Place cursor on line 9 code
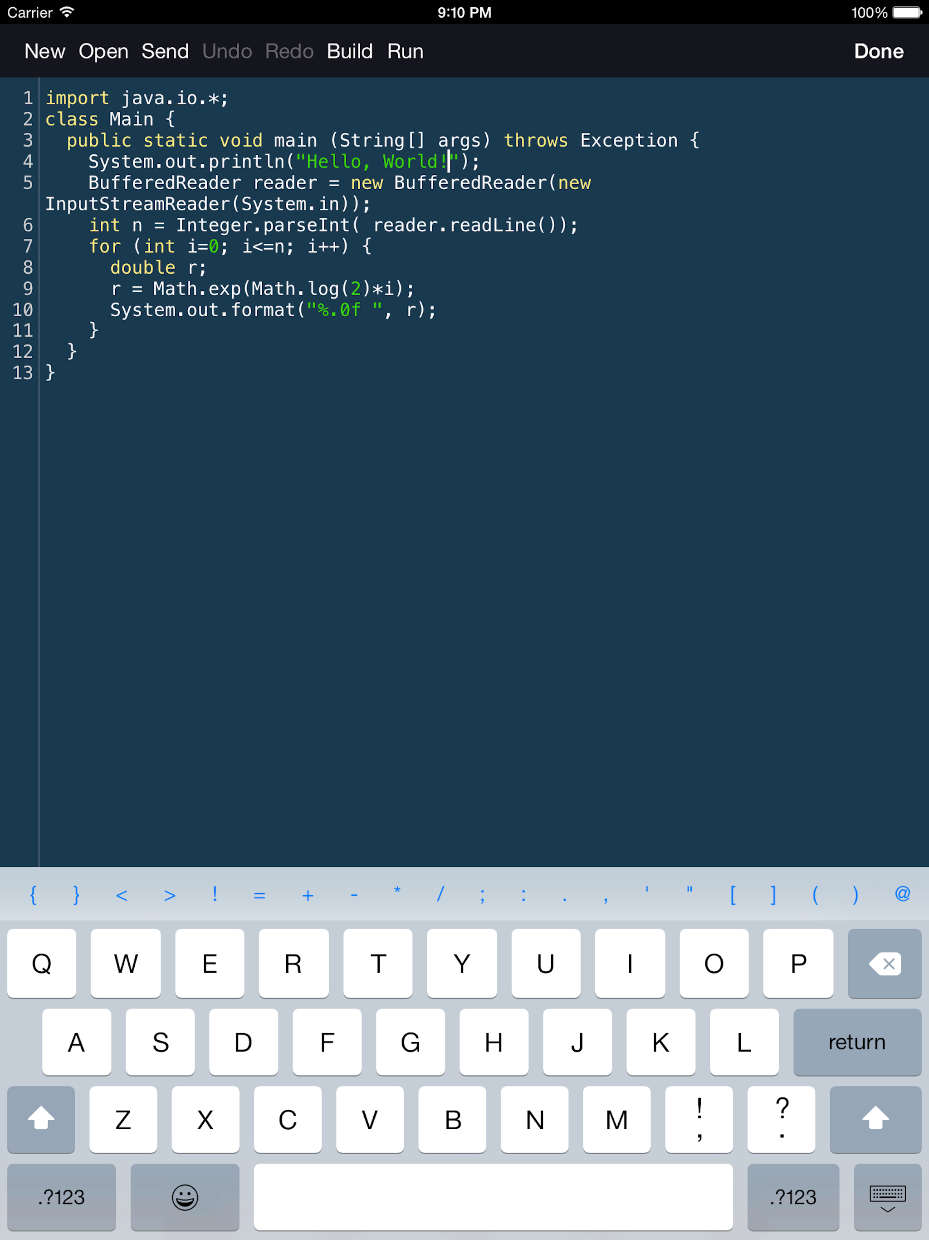This screenshot has width=929, height=1240. [262, 289]
